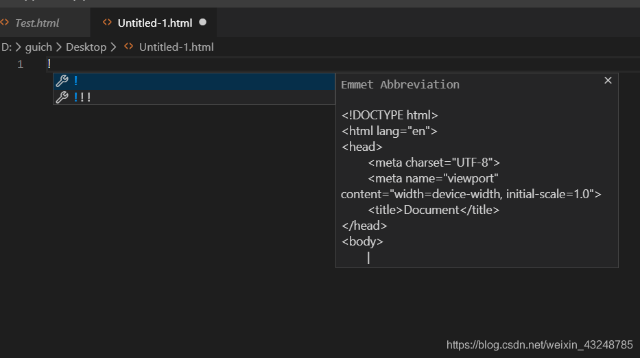Click the '</head>' preview line
This screenshot has width=640, height=358.
tap(364, 226)
